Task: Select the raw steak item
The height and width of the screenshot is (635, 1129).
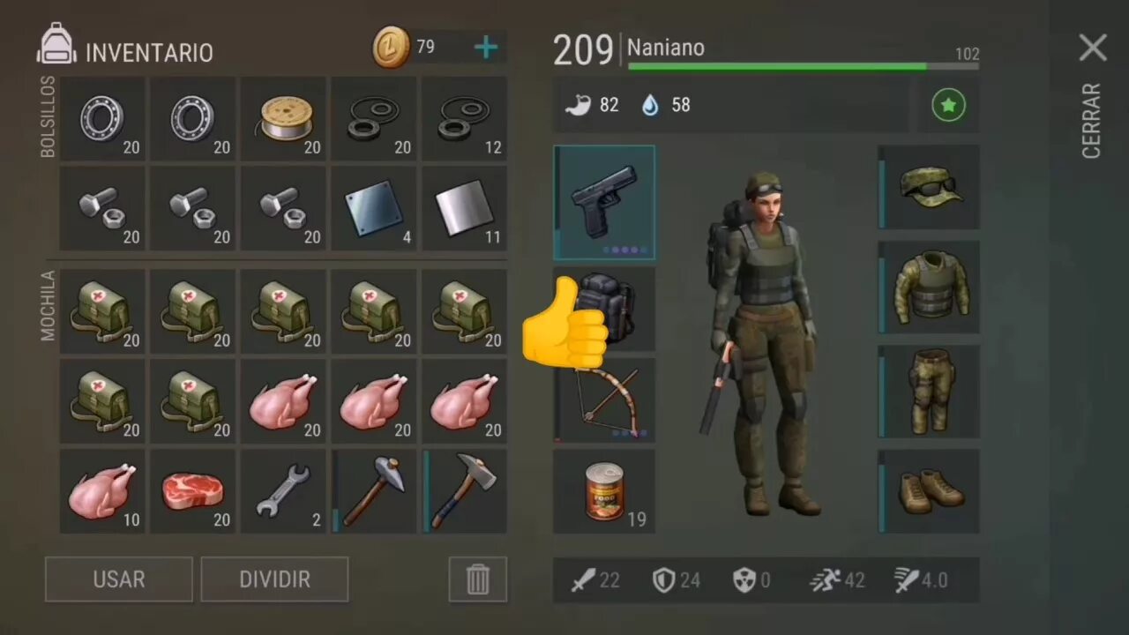Action: pyautogui.click(x=192, y=491)
